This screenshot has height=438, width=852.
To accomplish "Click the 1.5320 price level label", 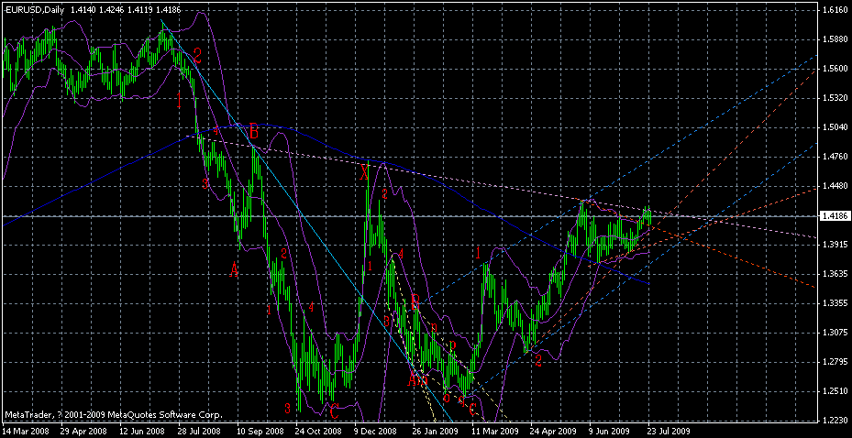I will pyautogui.click(x=835, y=98).
